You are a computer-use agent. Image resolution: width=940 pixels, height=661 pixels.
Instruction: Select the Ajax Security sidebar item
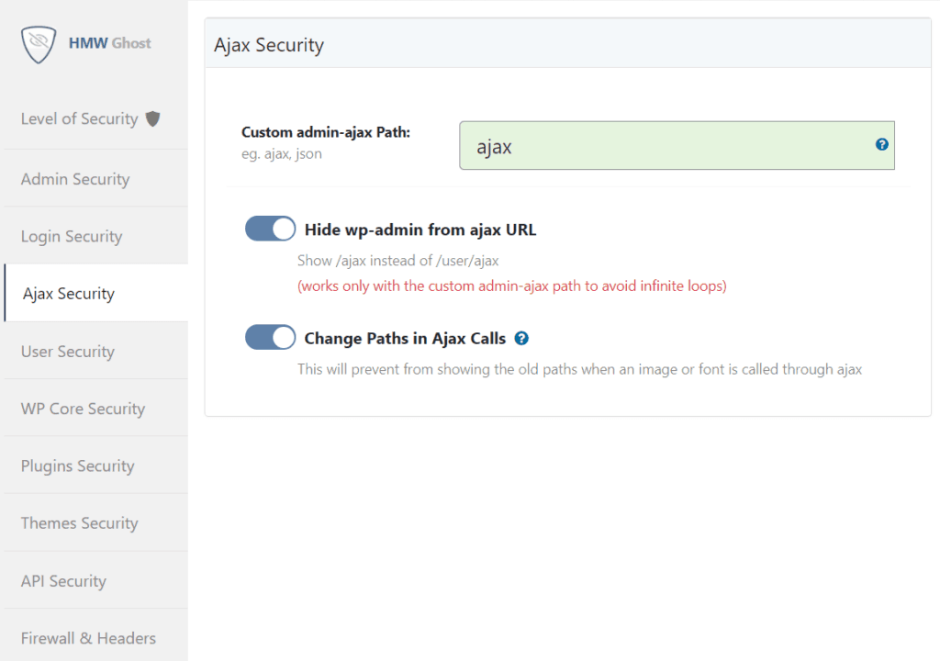(x=69, y=294)
